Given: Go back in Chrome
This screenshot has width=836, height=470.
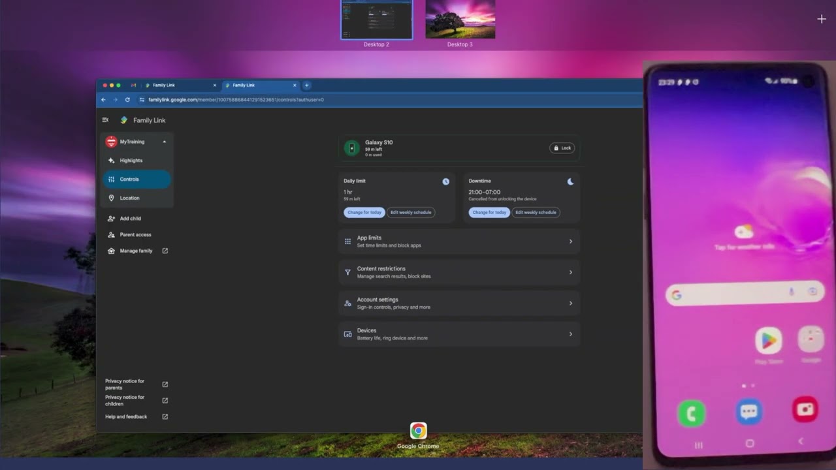Looking at the screenshot, I should 103,100.
